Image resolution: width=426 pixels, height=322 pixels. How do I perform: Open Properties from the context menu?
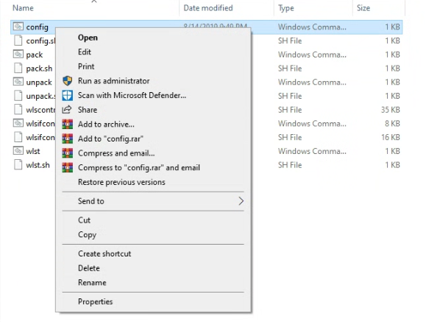coord(153,301)
